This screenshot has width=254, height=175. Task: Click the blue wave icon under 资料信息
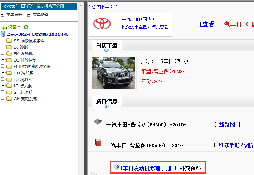tap(106, 106)
